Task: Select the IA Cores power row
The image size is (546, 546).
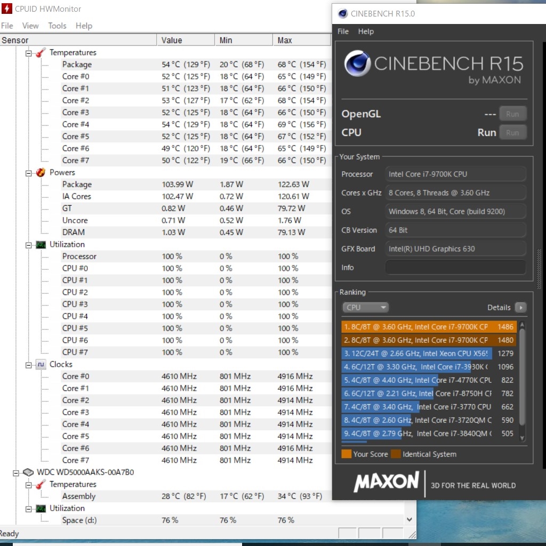Action: pyautogui.click(x=196, y=196)
